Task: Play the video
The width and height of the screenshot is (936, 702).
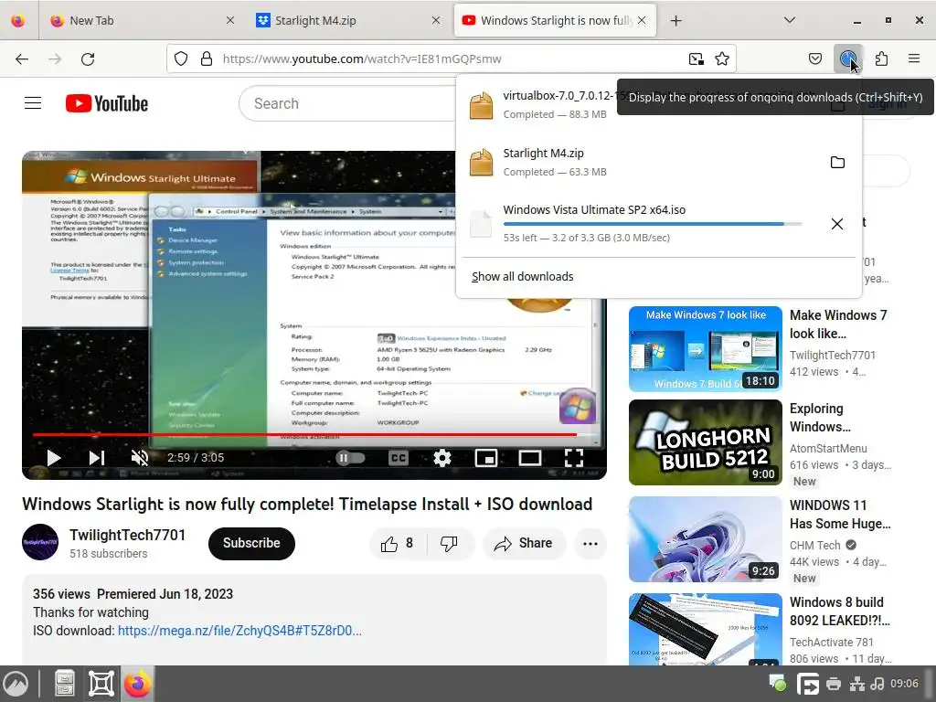Action: point(54,458)
